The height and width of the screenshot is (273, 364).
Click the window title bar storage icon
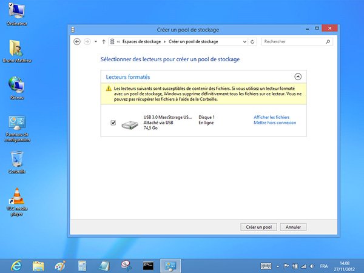(x=73, y=30)
